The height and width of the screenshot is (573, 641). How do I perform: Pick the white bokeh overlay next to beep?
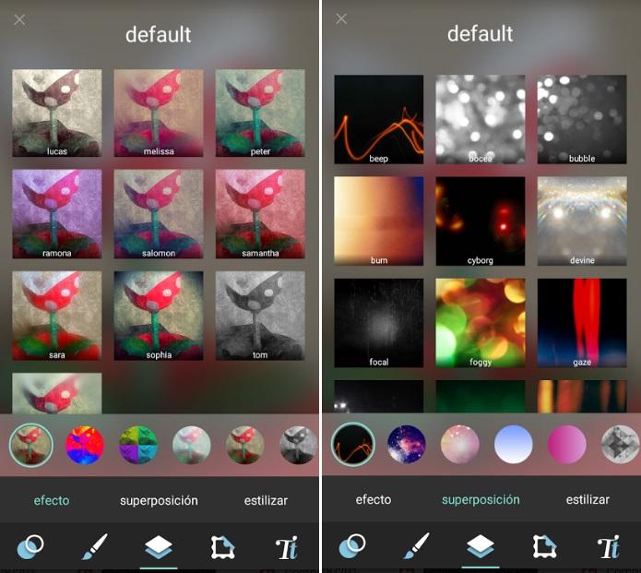[x=481, y=119]
